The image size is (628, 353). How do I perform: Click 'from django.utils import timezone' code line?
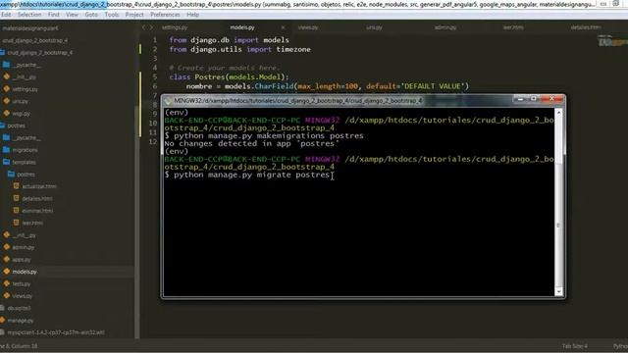pyautogui.click(x=239, y=49)
